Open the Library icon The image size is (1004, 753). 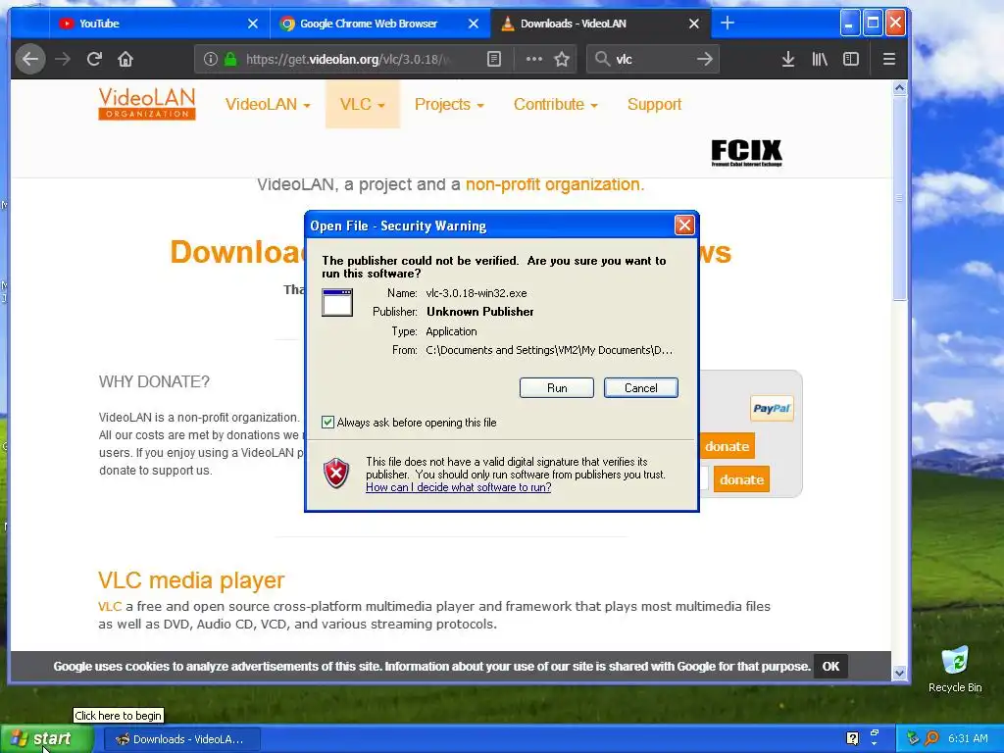click(820, 59)
